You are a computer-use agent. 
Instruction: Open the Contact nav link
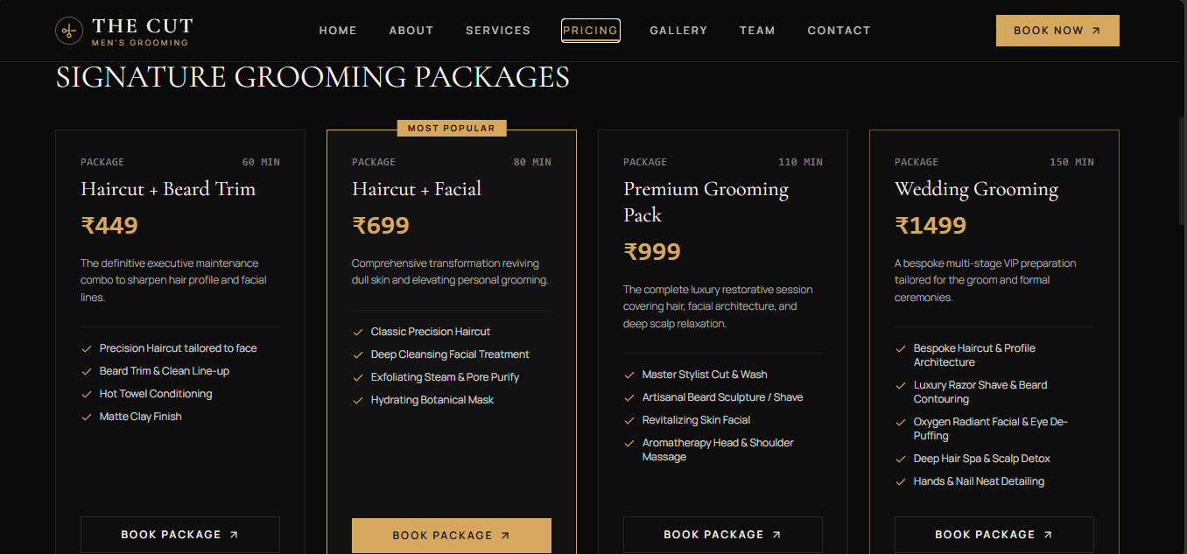click(839, 31)
